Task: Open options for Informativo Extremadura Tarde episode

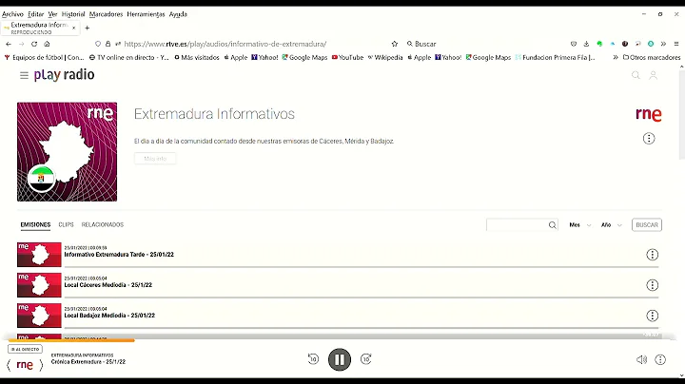Action: 653,255
